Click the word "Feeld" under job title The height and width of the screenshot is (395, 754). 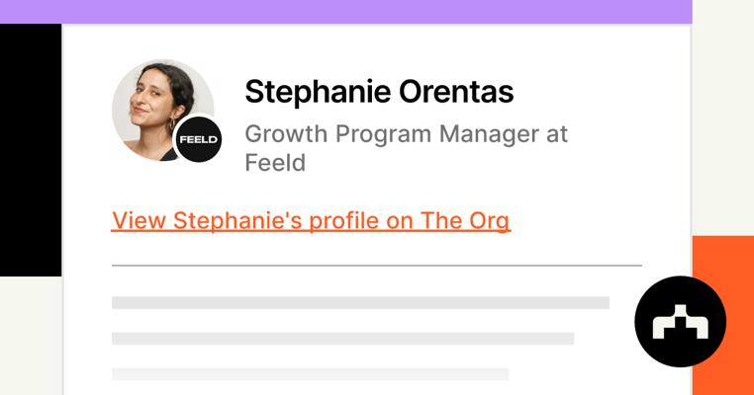coord(275,162)
